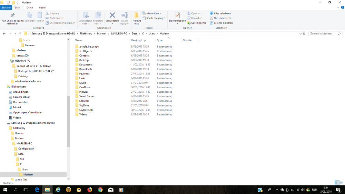Viewport: 345px width, 194px height.
Task: Open the address bar history dropdown
Action: (x=299, y=33)
